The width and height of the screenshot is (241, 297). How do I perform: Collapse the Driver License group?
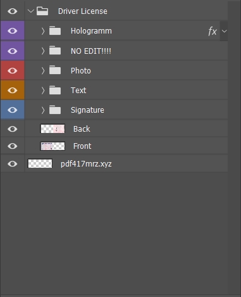tap(31, 11)
